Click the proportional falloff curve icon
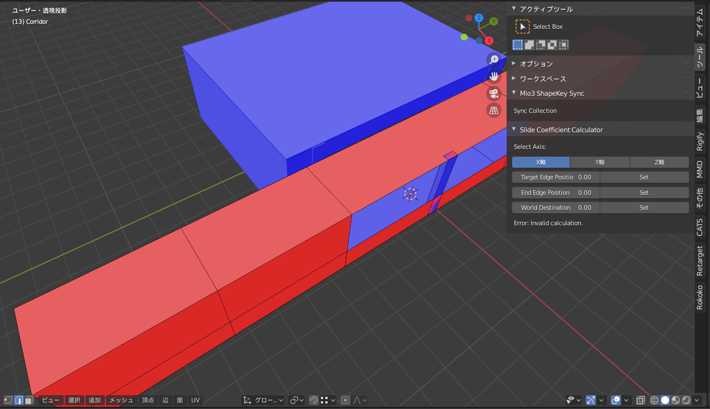The image size is (710, 409). 357,400
